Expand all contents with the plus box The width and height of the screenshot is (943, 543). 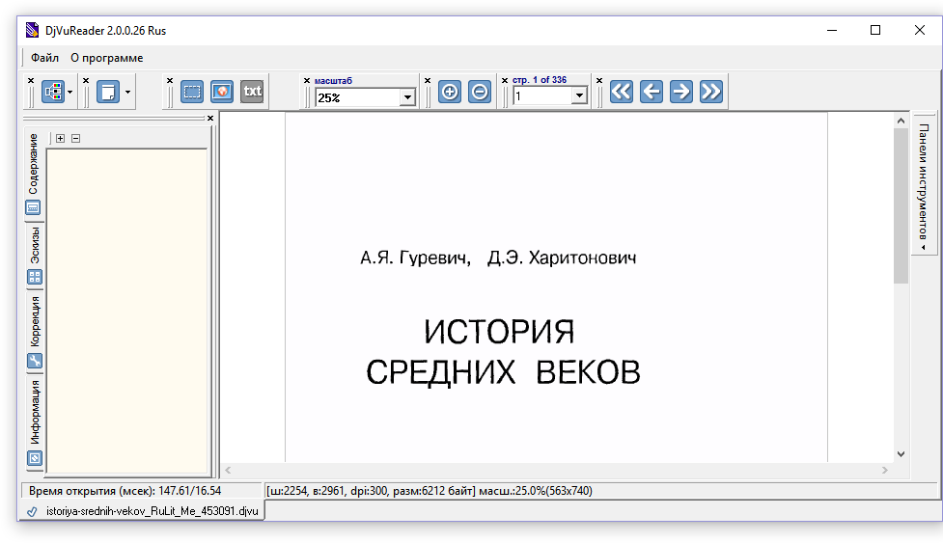(61, 138)
